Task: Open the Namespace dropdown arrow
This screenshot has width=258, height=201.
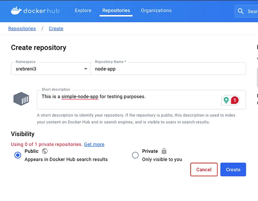Action: 86,69
